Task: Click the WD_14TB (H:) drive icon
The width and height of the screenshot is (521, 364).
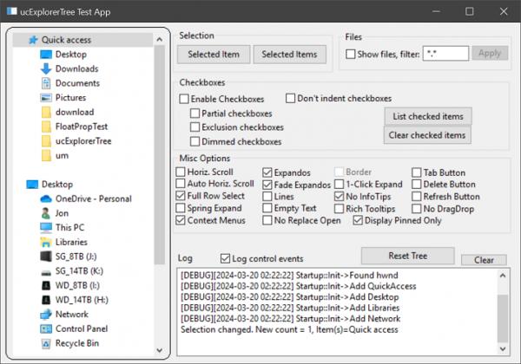Action: coord(46,300)
